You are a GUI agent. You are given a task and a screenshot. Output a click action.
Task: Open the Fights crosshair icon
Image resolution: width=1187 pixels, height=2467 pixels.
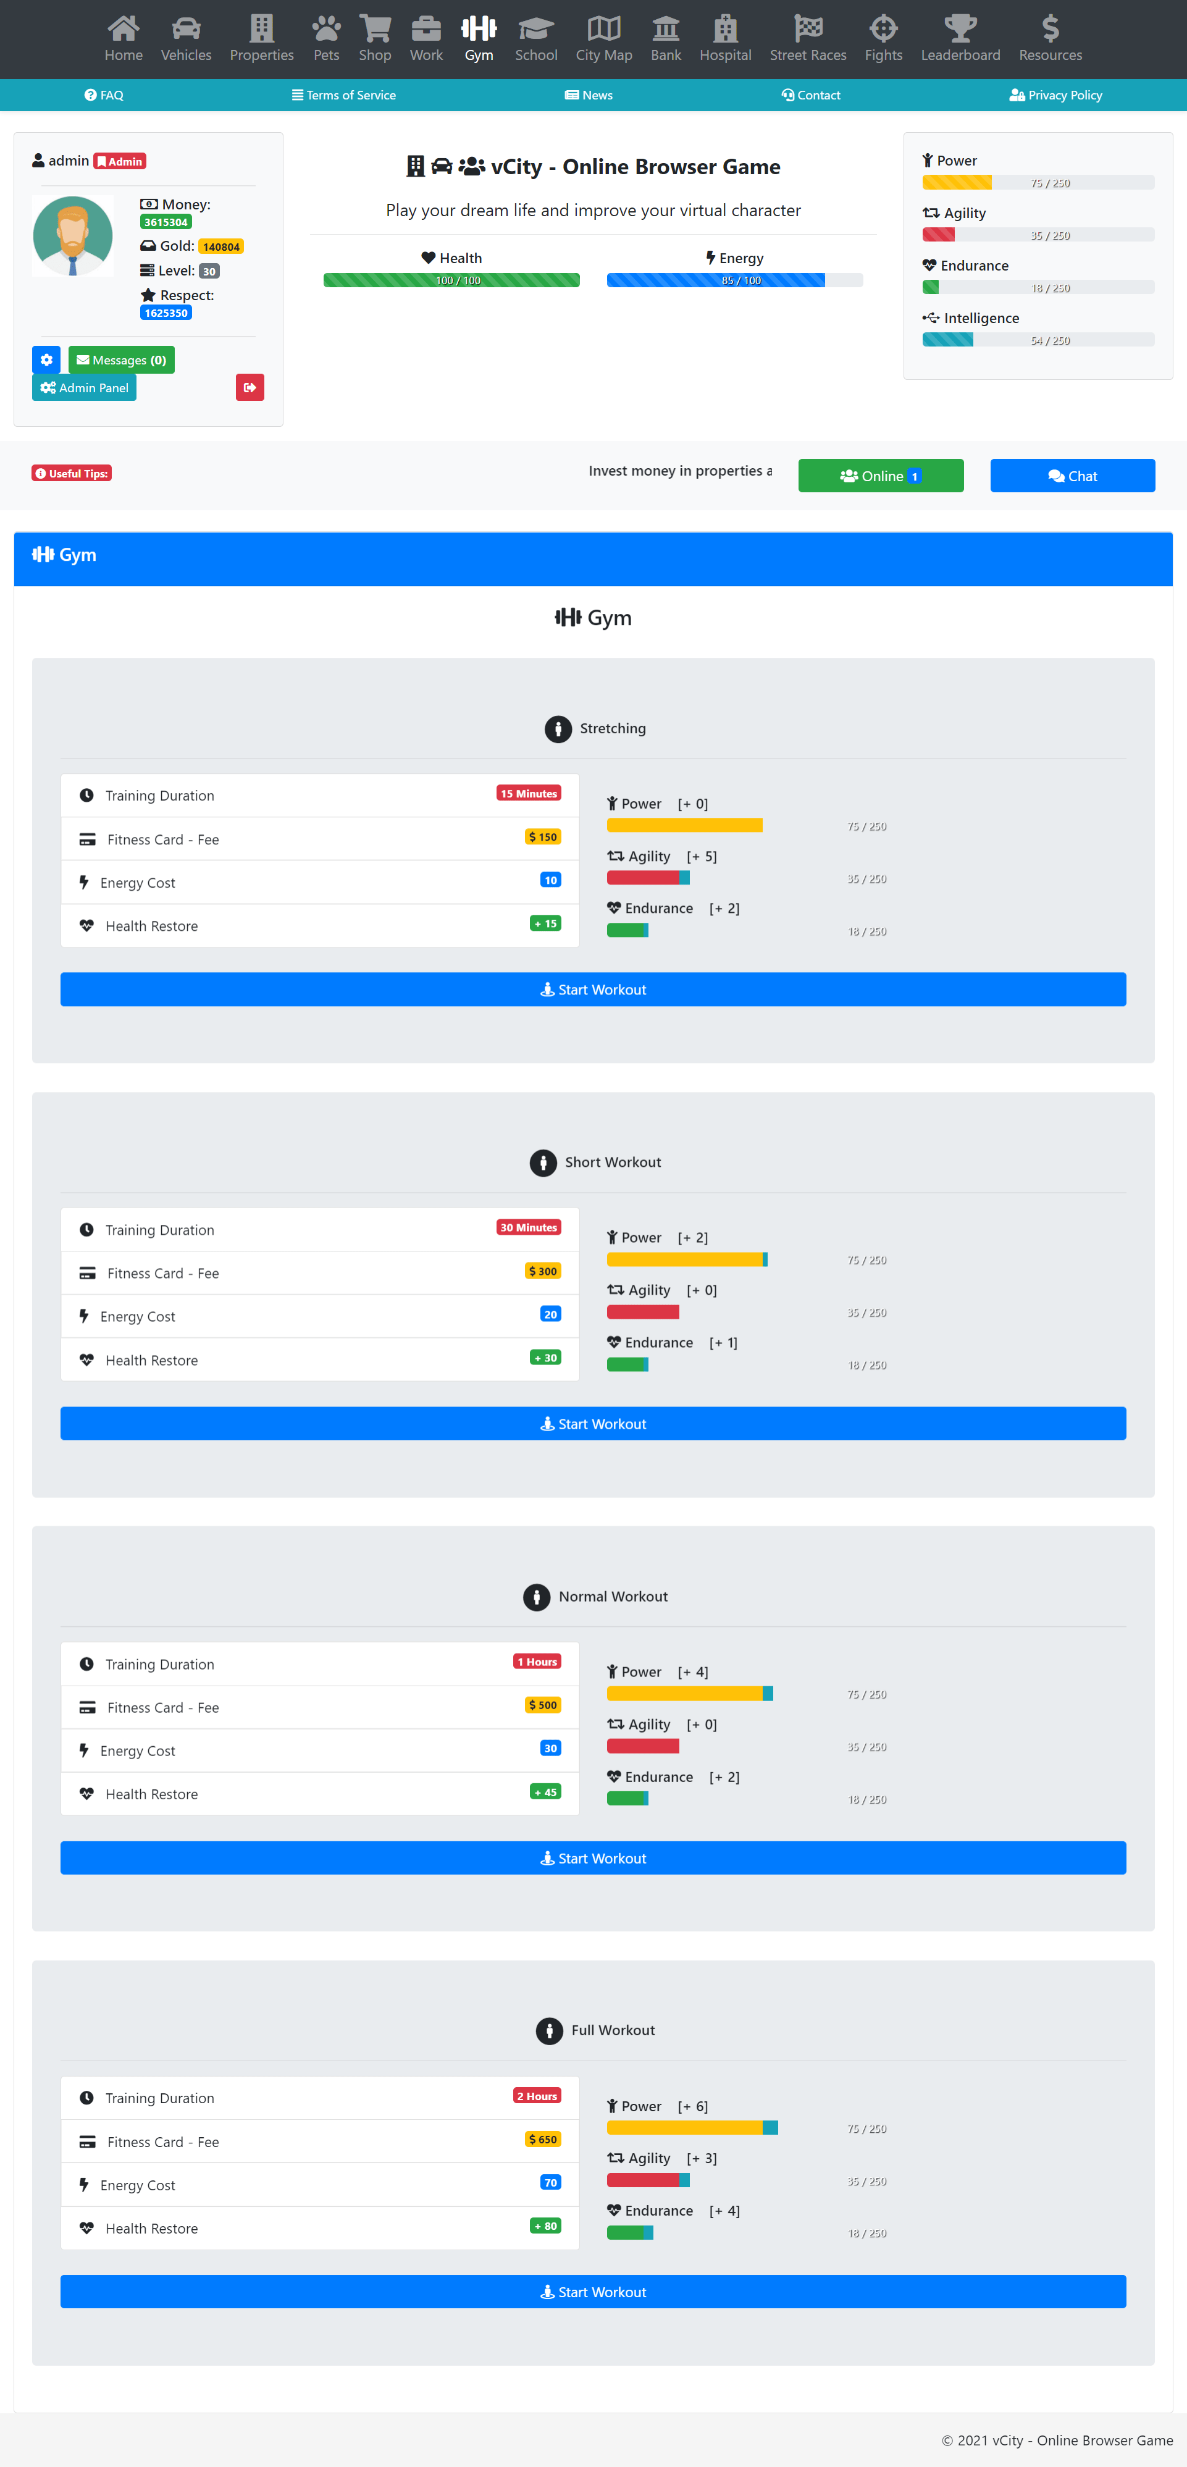click(x=883, y=29)
